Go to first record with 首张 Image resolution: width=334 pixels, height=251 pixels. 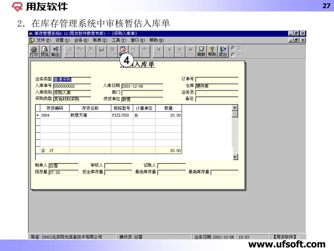coord(159,51)
